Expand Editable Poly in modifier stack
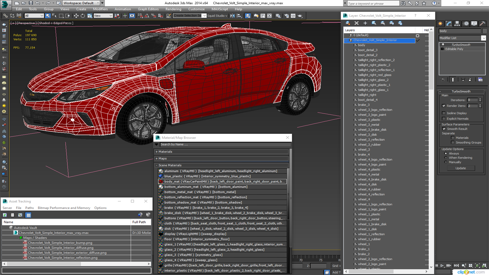489x275 pixels. pos(442,49)
